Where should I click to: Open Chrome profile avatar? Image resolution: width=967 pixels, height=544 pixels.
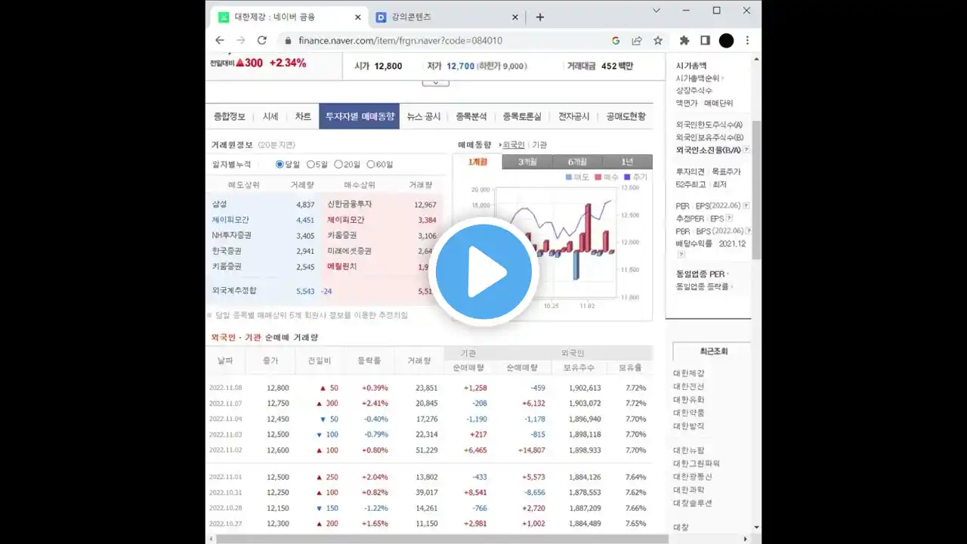(726, 40)
